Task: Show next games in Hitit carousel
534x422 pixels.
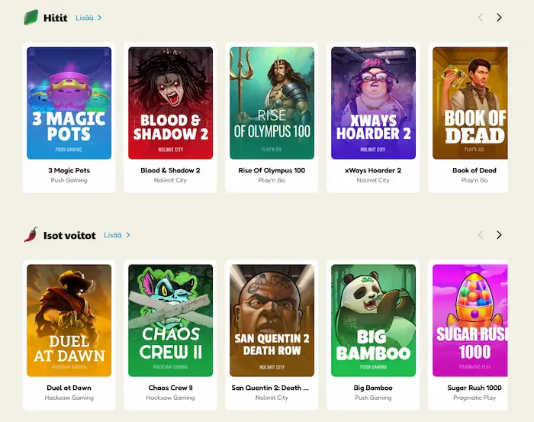Action: (499, 18)
